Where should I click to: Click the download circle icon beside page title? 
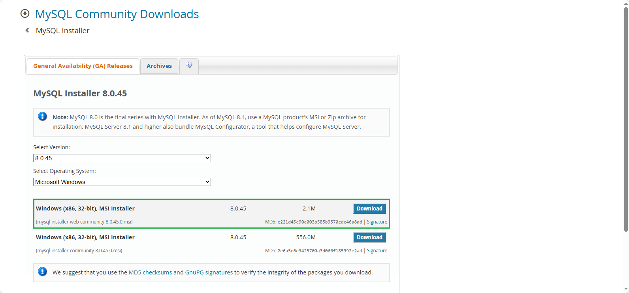click(x=25, y=14)
